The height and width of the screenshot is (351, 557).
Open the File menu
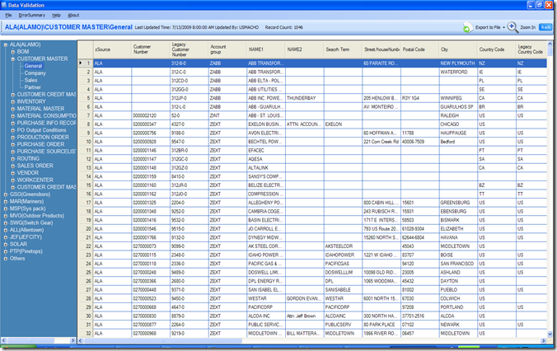(8, 16)
